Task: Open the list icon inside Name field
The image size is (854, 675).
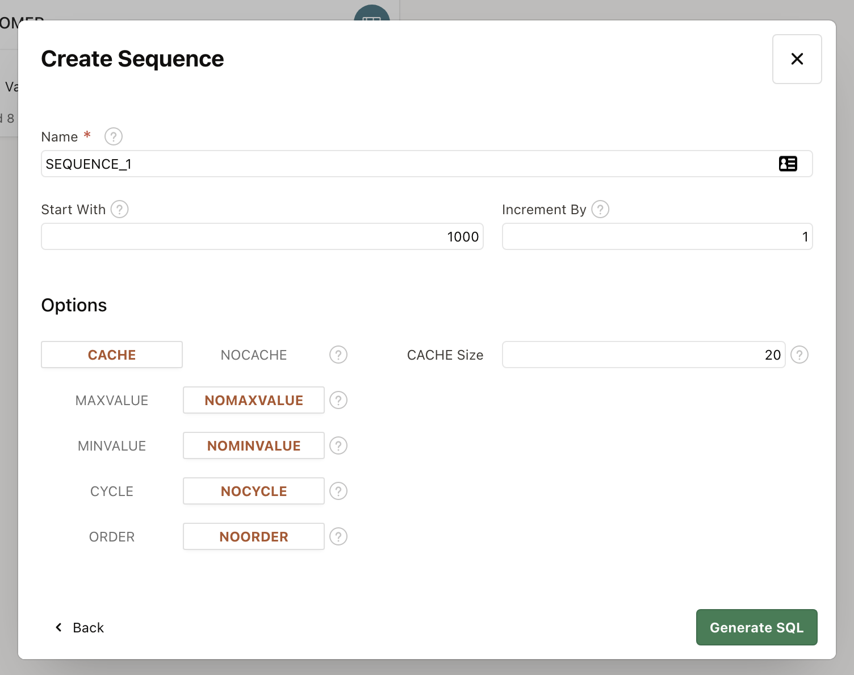Action: pyautogui.click(x=788, y=164)
